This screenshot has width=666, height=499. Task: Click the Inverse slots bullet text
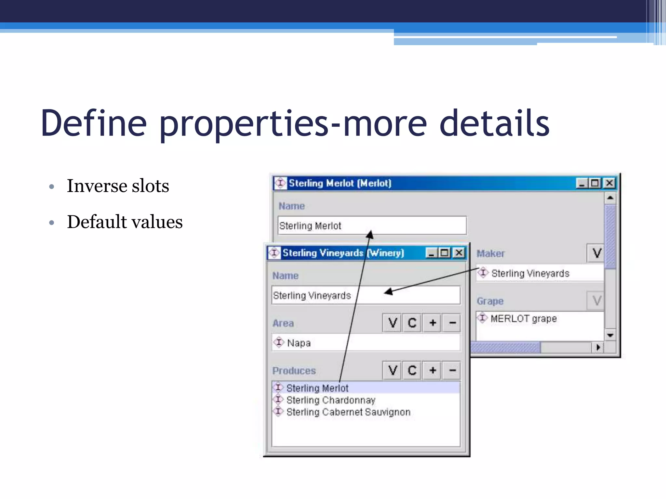click(x=118, y=186)
